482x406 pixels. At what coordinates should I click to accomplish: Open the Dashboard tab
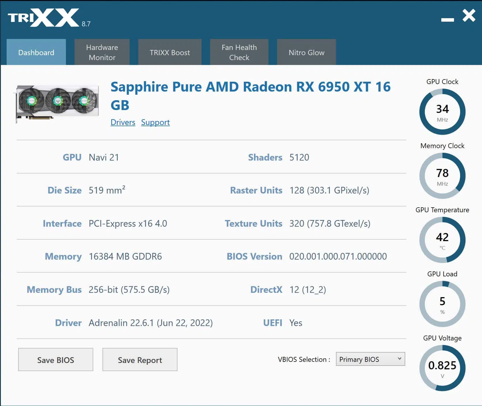pos(36,52)
